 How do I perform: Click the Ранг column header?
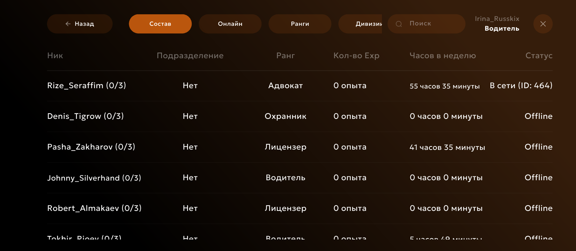pos(286,56)
